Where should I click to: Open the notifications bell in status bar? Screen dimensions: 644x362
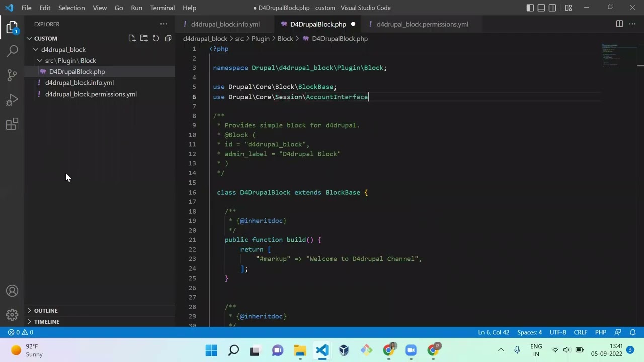click(633, 332)
